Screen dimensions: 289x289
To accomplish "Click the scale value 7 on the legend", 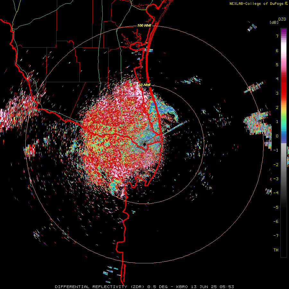I will (277, 36).
